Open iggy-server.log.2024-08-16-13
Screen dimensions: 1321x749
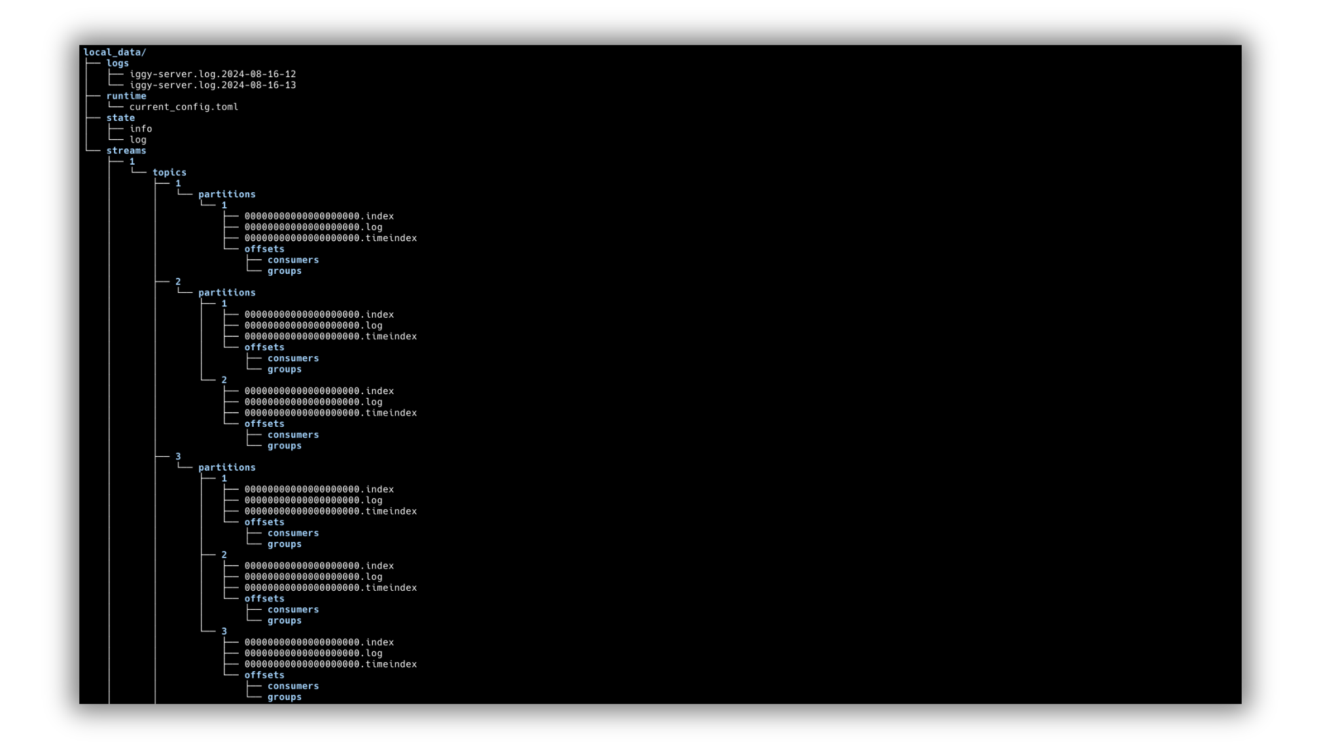[x=213, y=84]
